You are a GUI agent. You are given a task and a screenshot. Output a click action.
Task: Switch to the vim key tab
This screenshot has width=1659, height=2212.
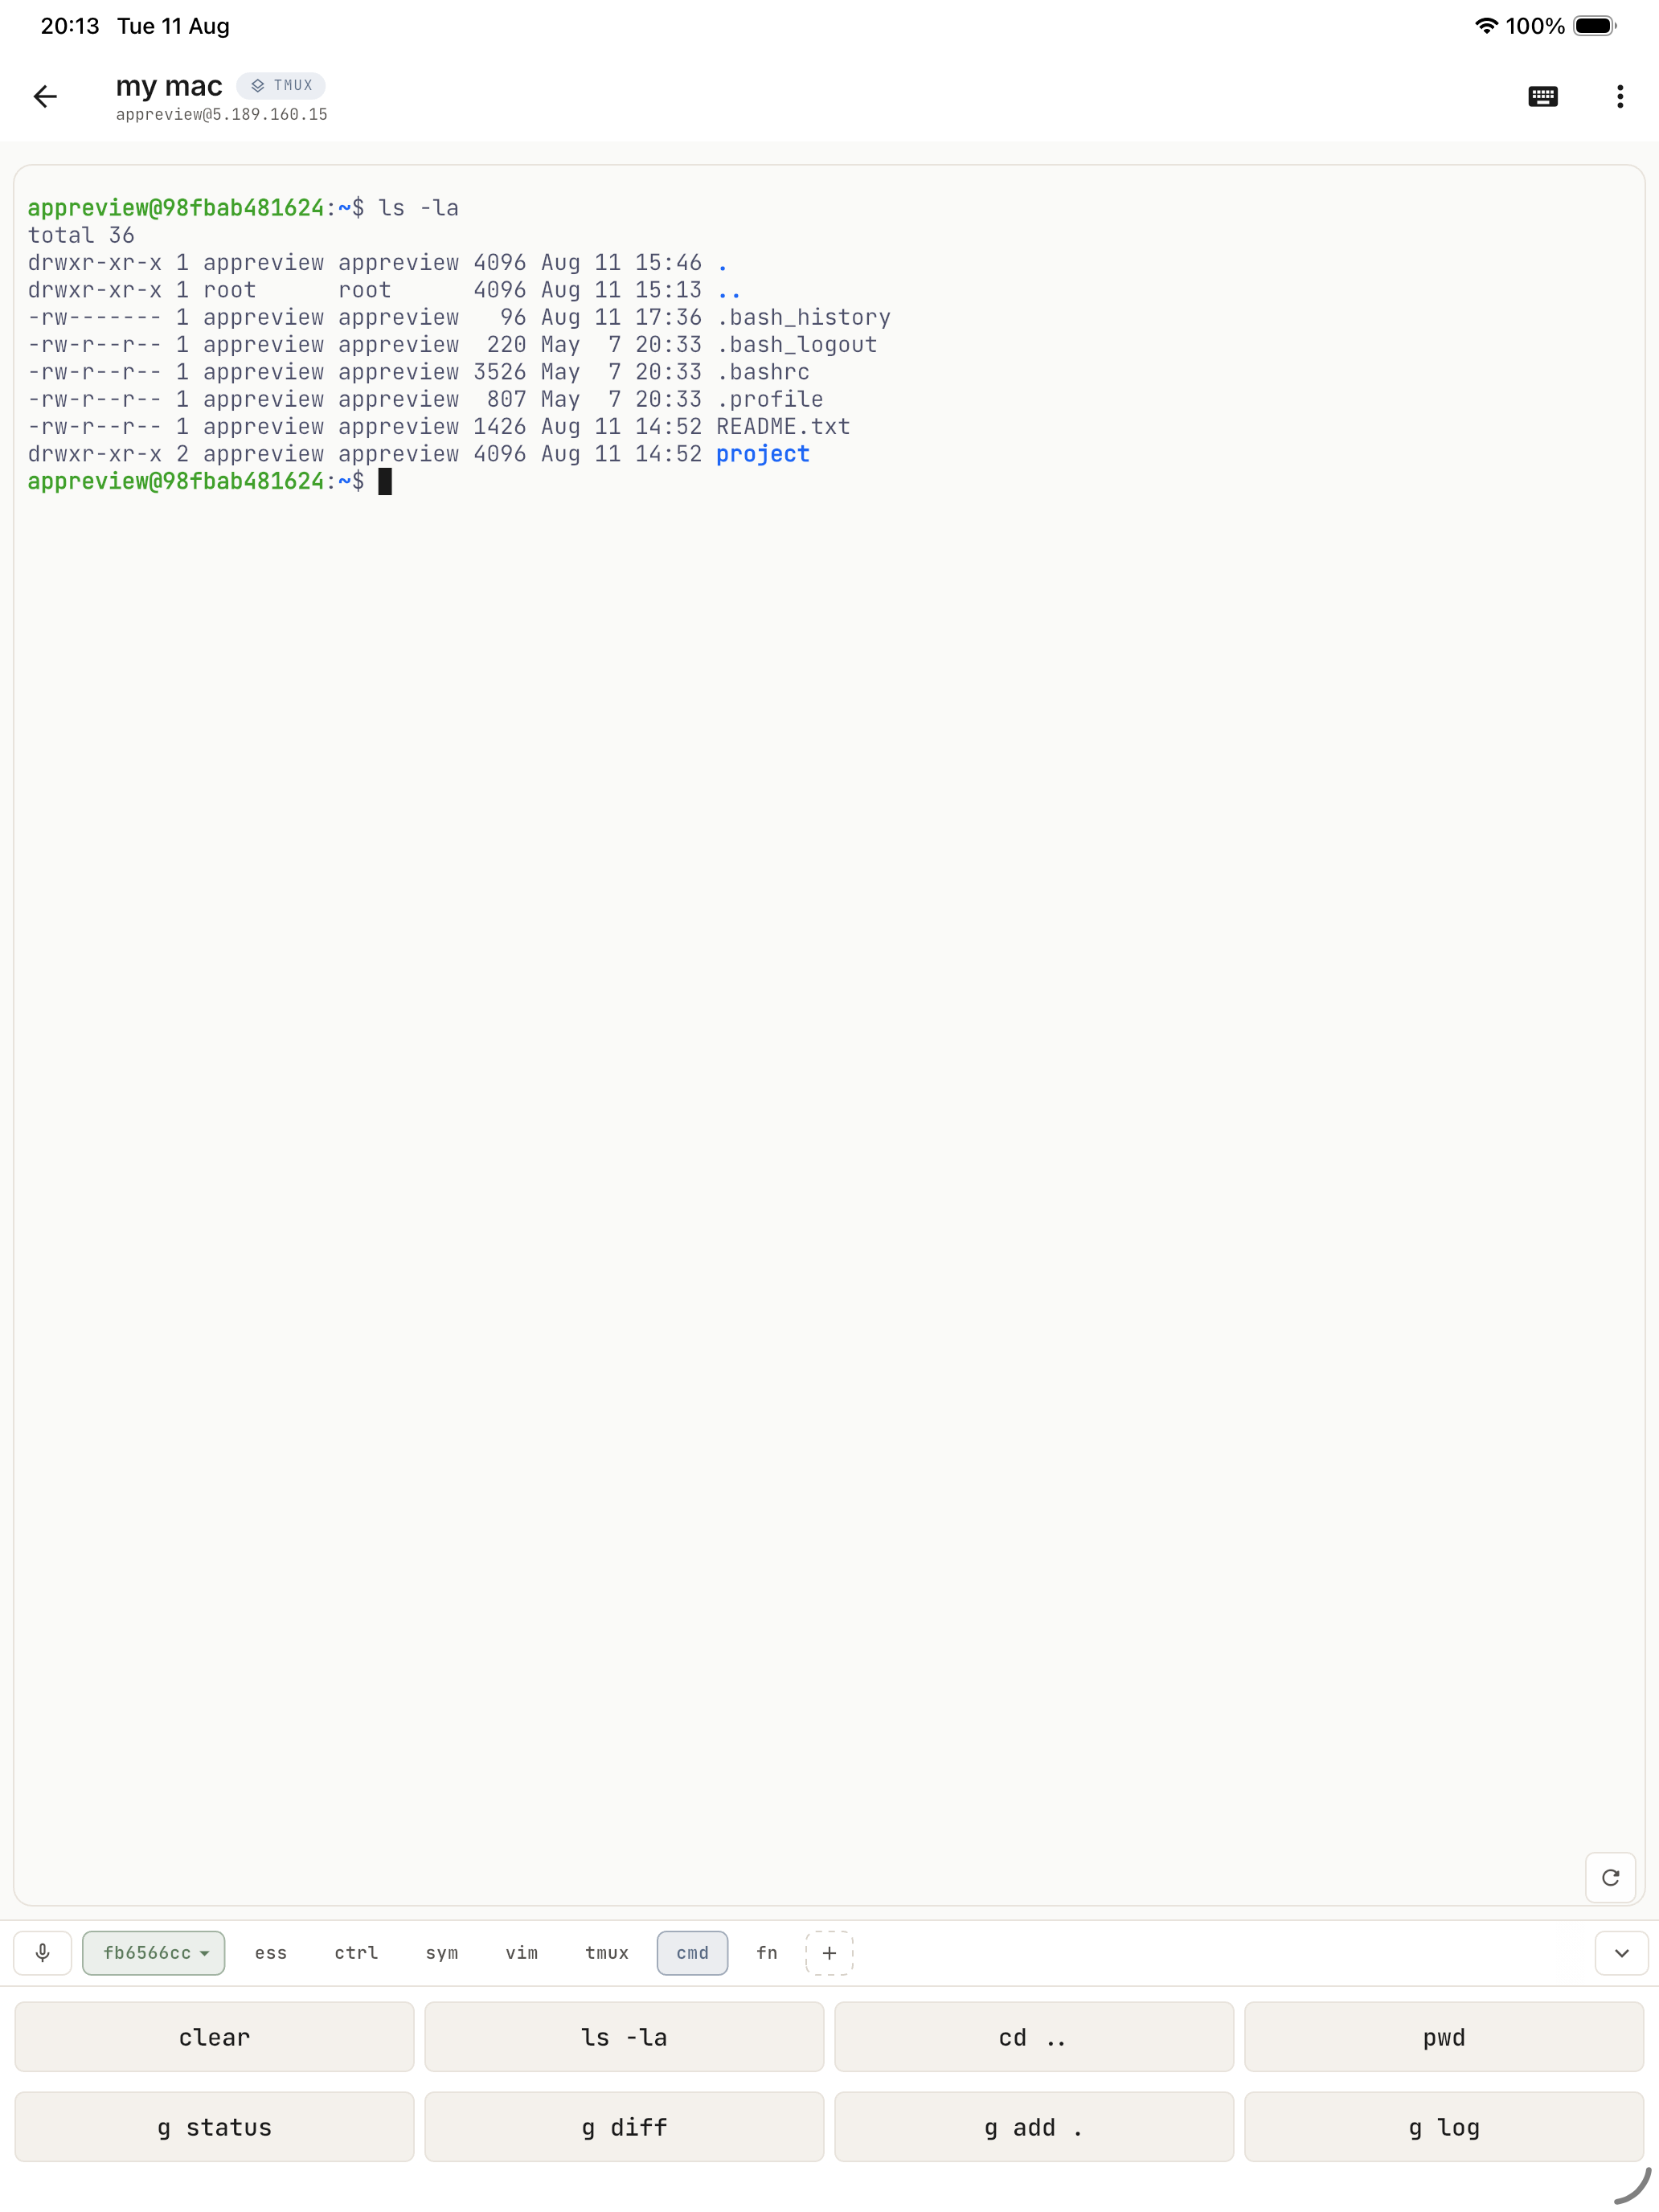[x=522, y=1953]
